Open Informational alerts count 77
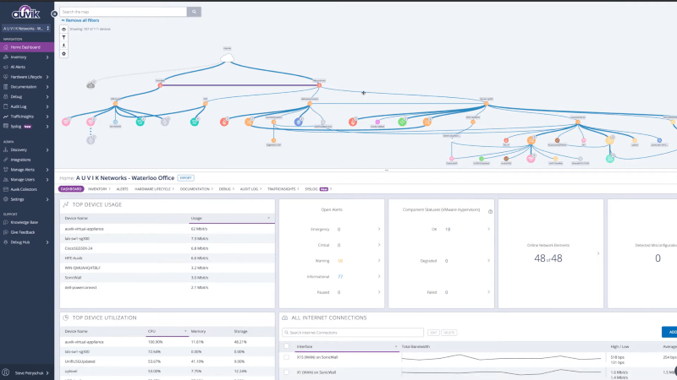The width and height of the screenshot is (677, 380). click(x=340, y=277)
